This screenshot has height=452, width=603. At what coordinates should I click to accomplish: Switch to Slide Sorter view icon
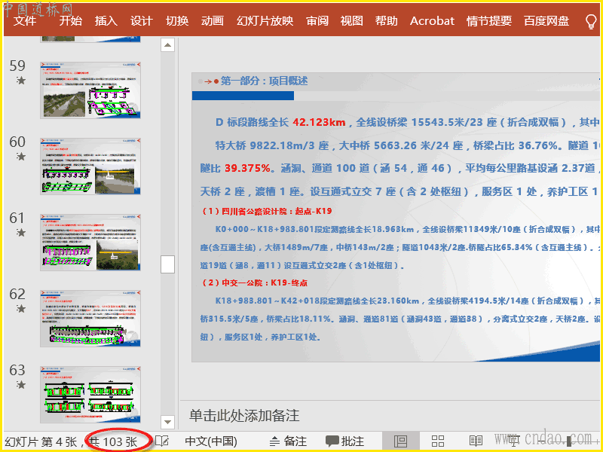438,441
